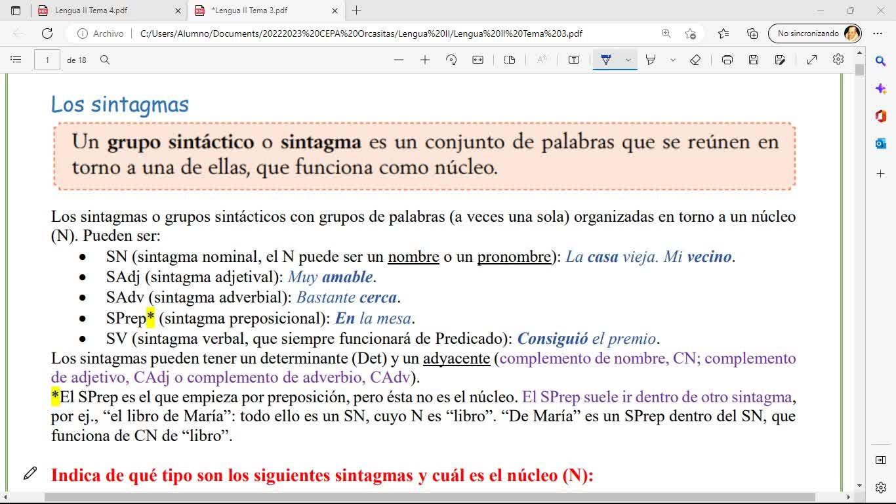Refresh the current page
The image size is (896, 504).
point(47,33)
